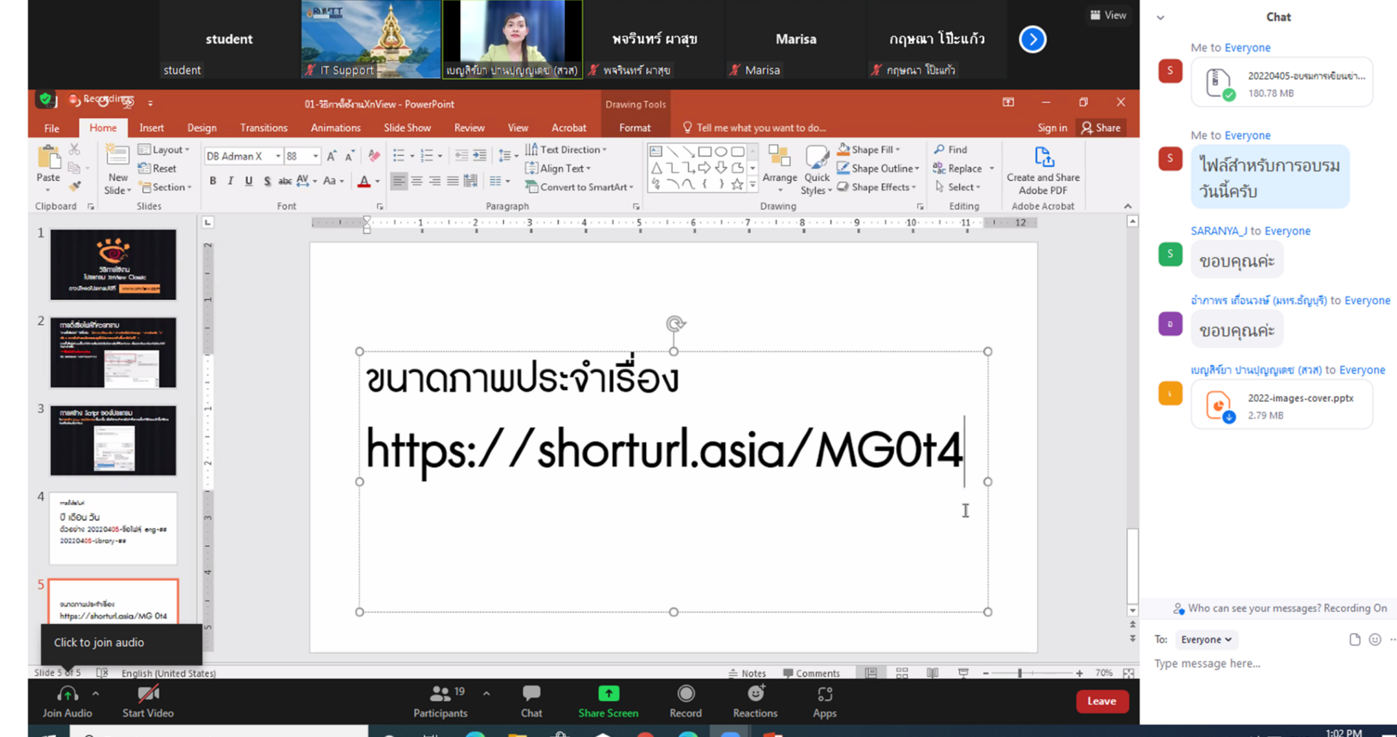
Task: Select Align Left paragraph button
Action: click(399, 181)
